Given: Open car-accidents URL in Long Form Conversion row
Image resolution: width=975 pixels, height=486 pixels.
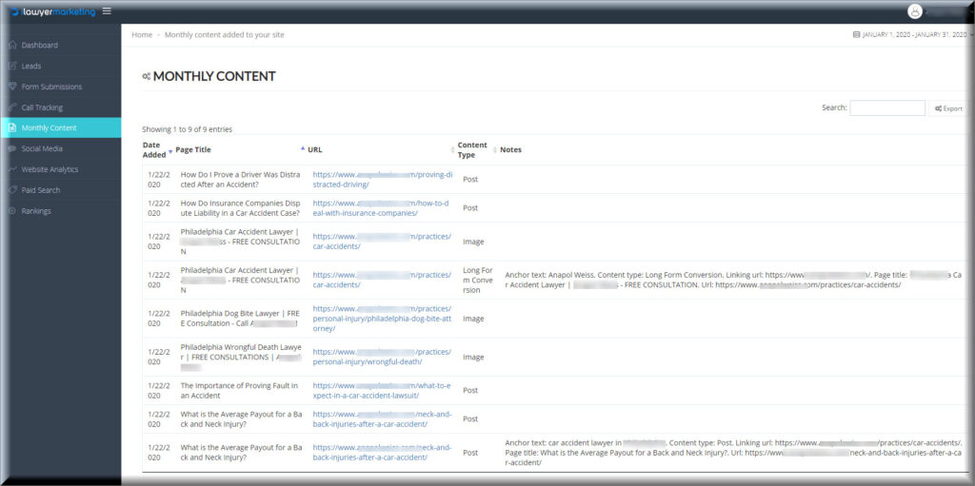Looking at the screenshot, I should pos(382,280).
